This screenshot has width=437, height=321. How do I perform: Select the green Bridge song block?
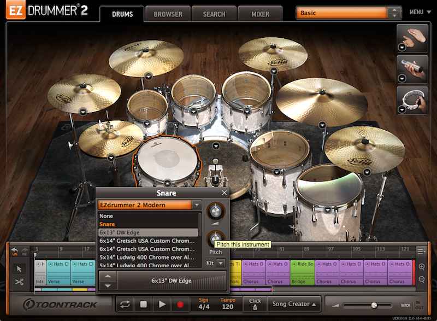click(303, 272)
